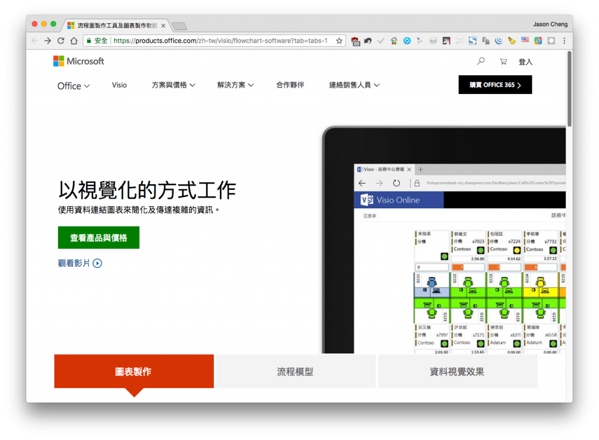This screenshot has width=599, height=440.
Task: Click the browser back arrow
Action: [x=35, y=41]
